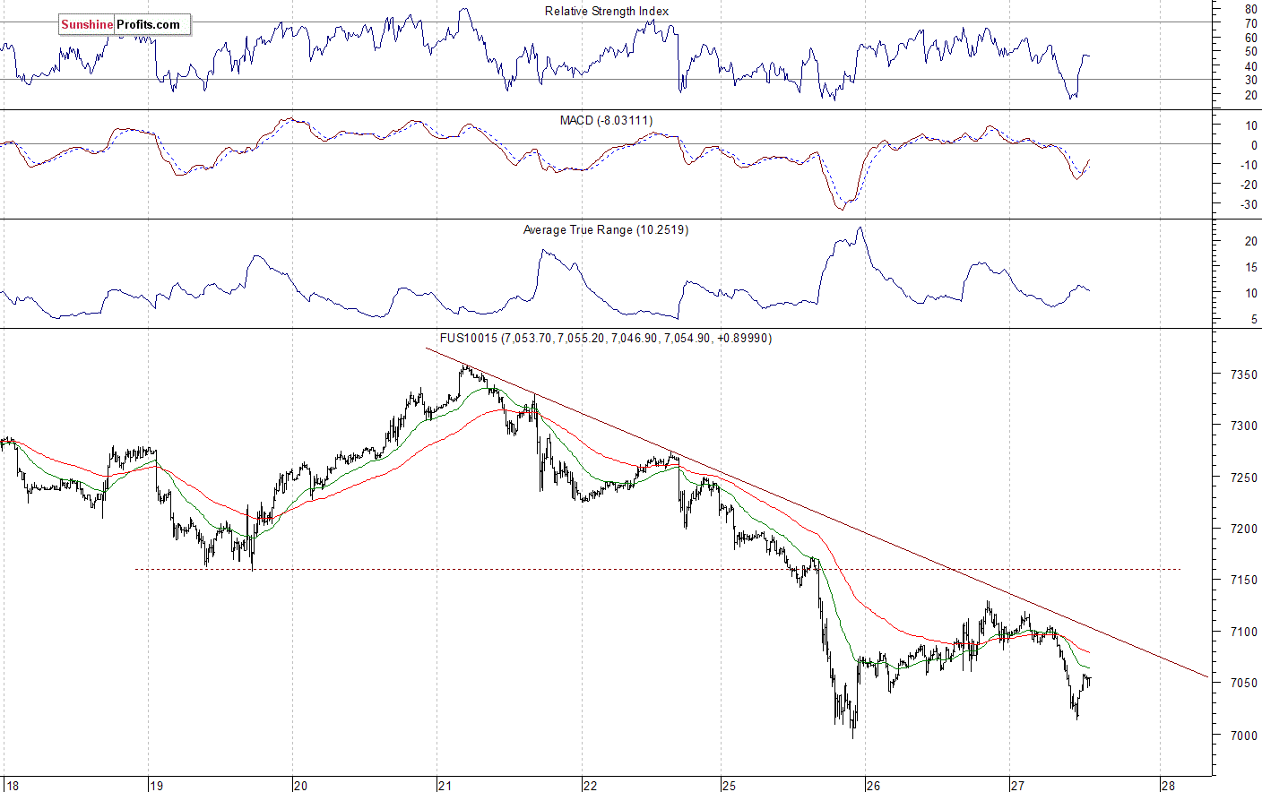Click the ATR 5 axis label

pyautogui.click(x=1254, y=320)
